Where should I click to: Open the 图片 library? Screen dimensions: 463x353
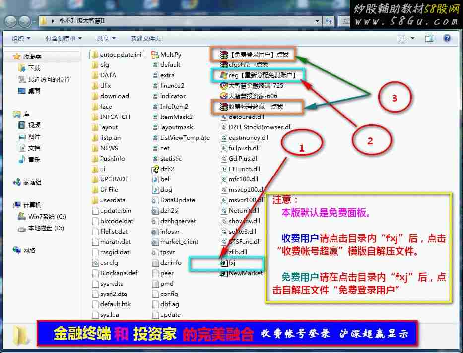[34, 136]
